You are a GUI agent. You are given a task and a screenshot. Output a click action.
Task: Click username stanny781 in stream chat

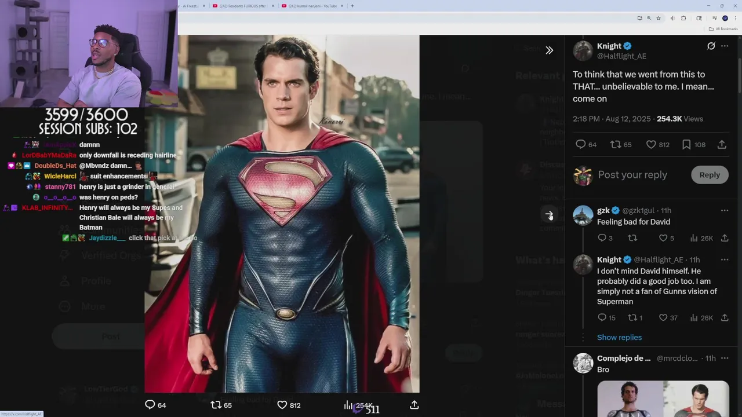(x=60, y=186)
